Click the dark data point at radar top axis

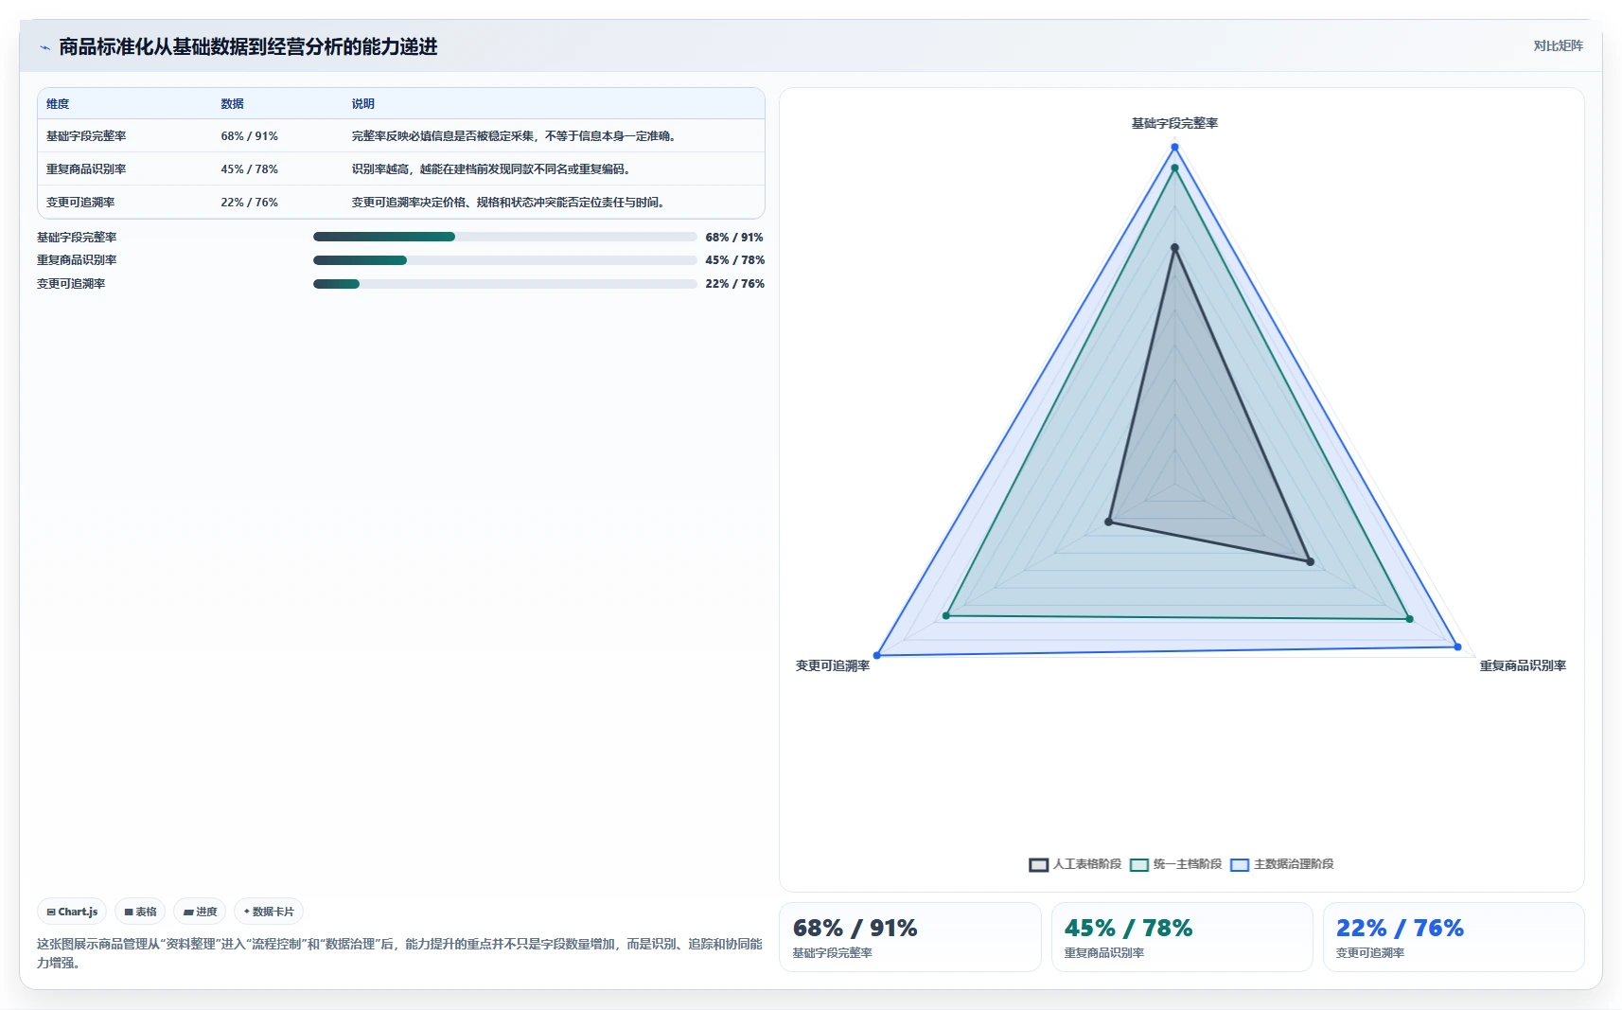click(1174, 248)
